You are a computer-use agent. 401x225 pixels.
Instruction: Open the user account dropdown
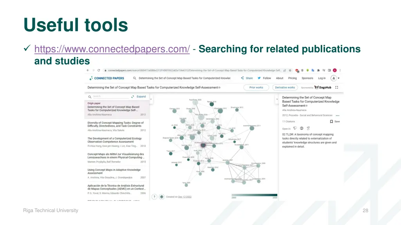(x=335, y=78)
